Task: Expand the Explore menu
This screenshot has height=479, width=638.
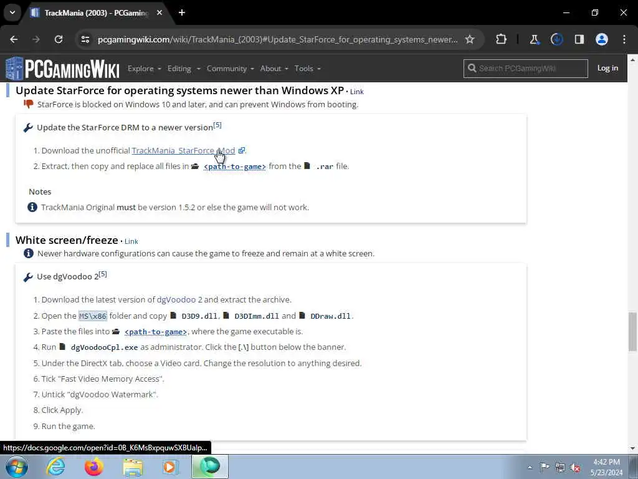Action: click(x=144, y=69)
